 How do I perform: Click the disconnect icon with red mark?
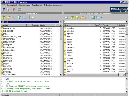pyautogui.click(x=13, y=9)
